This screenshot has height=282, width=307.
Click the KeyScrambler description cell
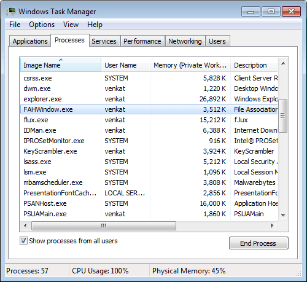(x=254, y=151)
